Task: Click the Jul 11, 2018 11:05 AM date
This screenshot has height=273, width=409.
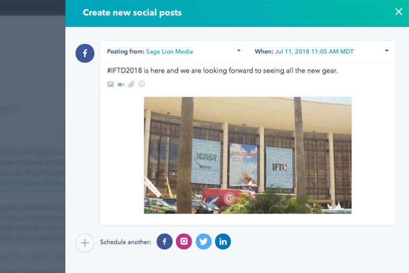Action: (314, 51)
